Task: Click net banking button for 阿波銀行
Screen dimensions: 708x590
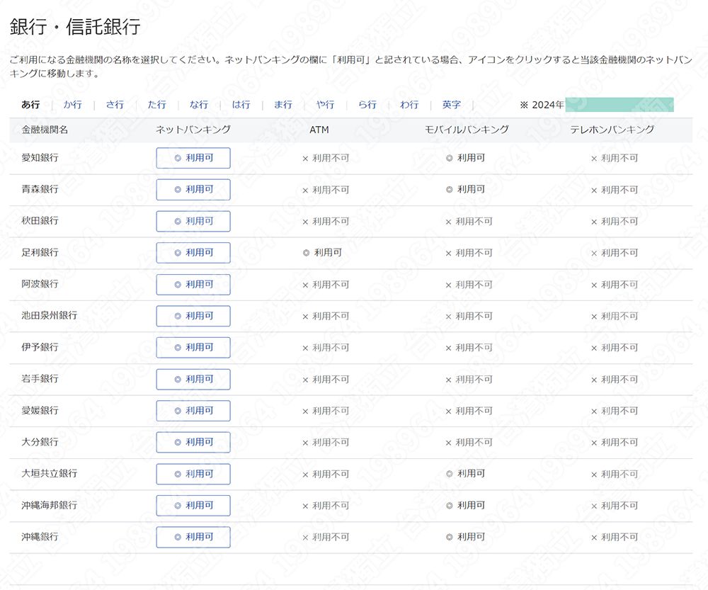Action: point(193,285)
